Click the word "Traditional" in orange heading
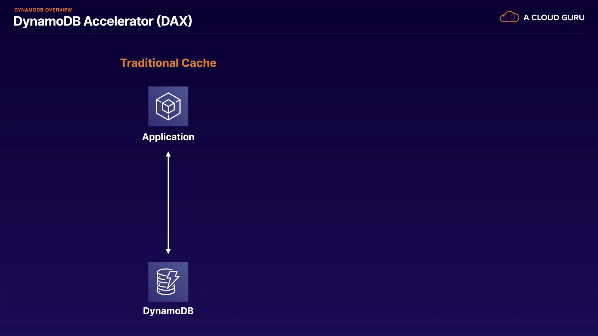Viewport: 598px width, 336px height. coord(149,63)
